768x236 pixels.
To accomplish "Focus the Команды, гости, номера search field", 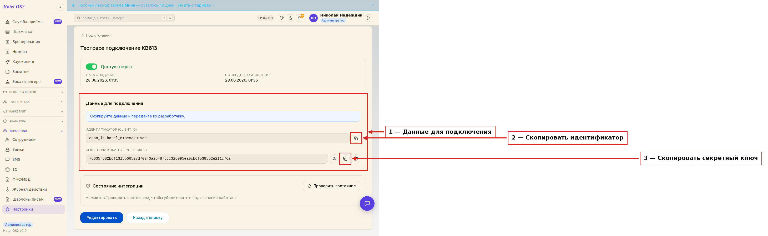I will click(x=124, y=18).
